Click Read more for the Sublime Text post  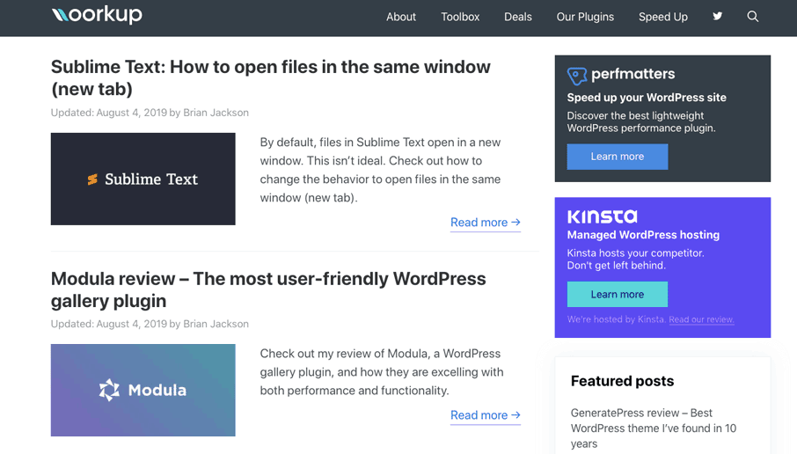click(x=486, y=223)
